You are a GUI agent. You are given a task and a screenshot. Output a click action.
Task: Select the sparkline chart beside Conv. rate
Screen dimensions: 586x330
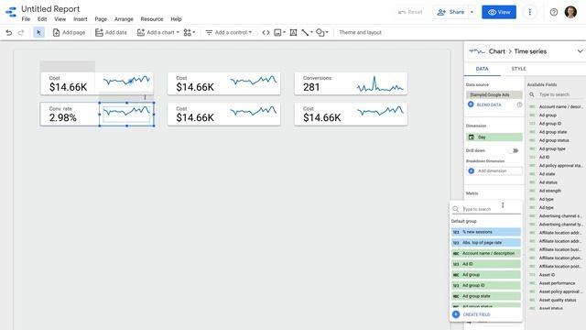[126, 114]
